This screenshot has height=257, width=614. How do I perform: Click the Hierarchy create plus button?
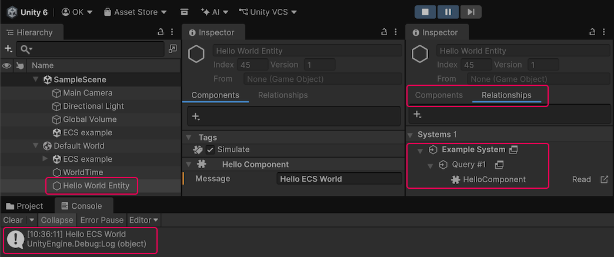9,49
